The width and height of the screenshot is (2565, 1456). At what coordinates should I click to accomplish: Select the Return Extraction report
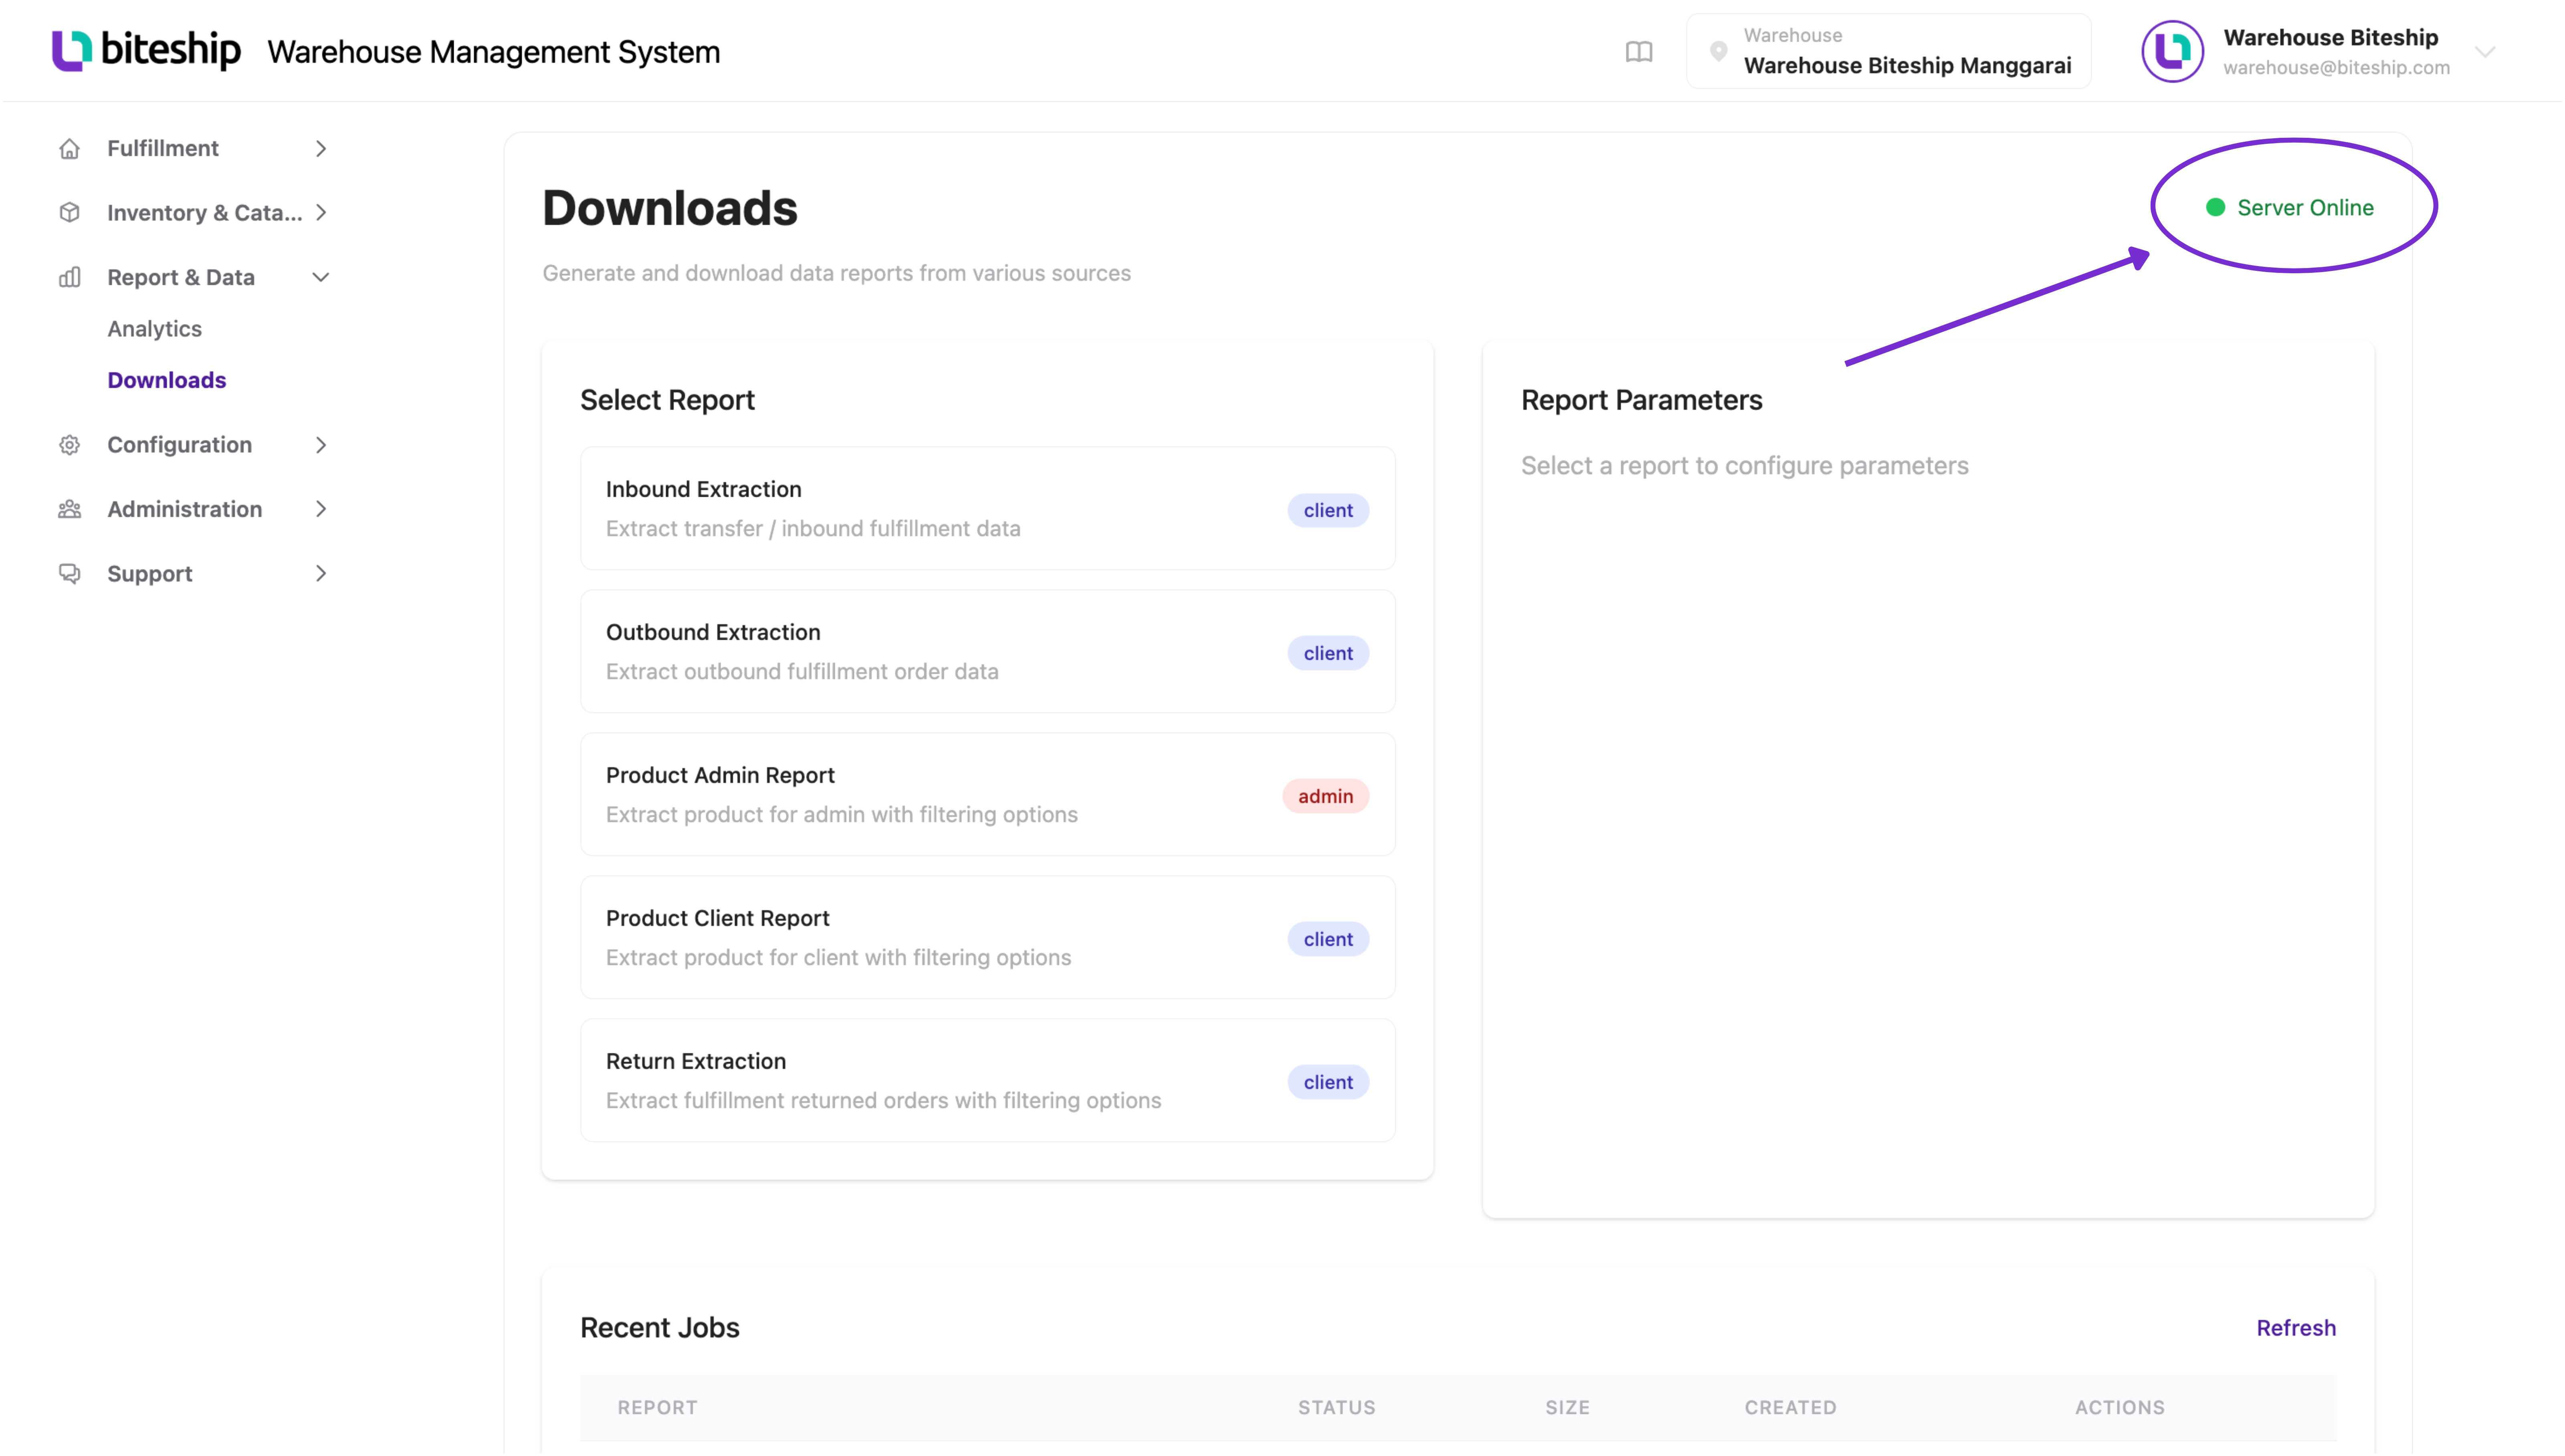tap(987, 1080)
